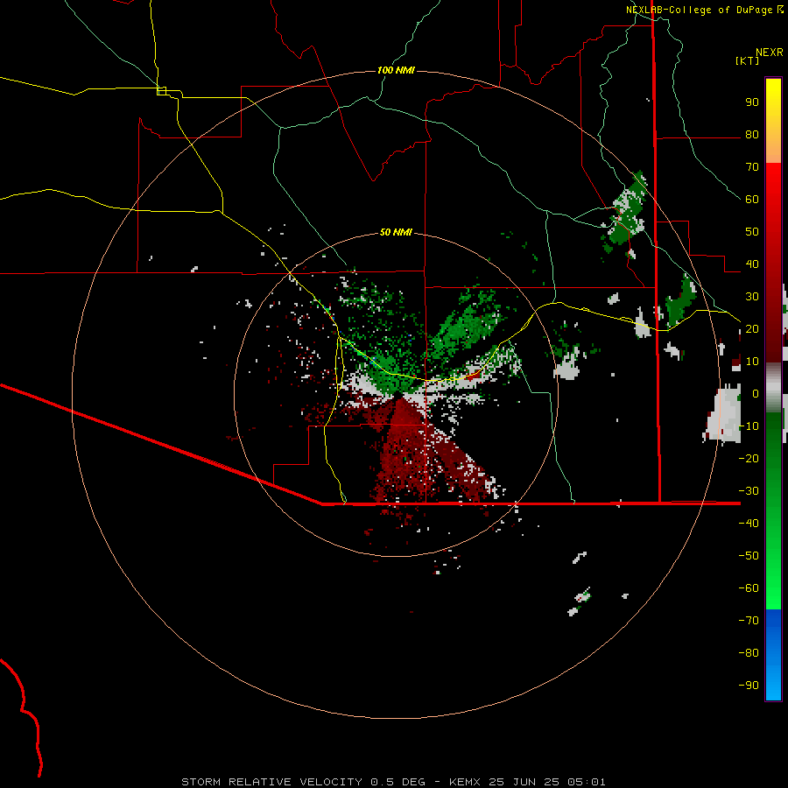Screen dimensions: 788x788
Task: Click the -80 value on the velocity scale
Action: (749, 653)
